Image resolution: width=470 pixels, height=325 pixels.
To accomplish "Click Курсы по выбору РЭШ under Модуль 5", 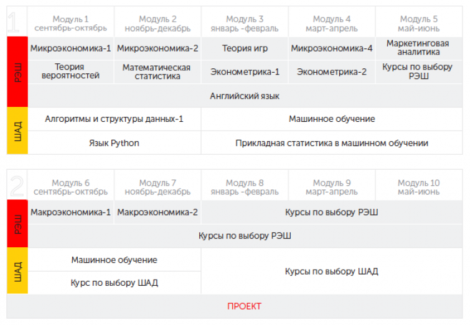I will (x=419, y=71).
